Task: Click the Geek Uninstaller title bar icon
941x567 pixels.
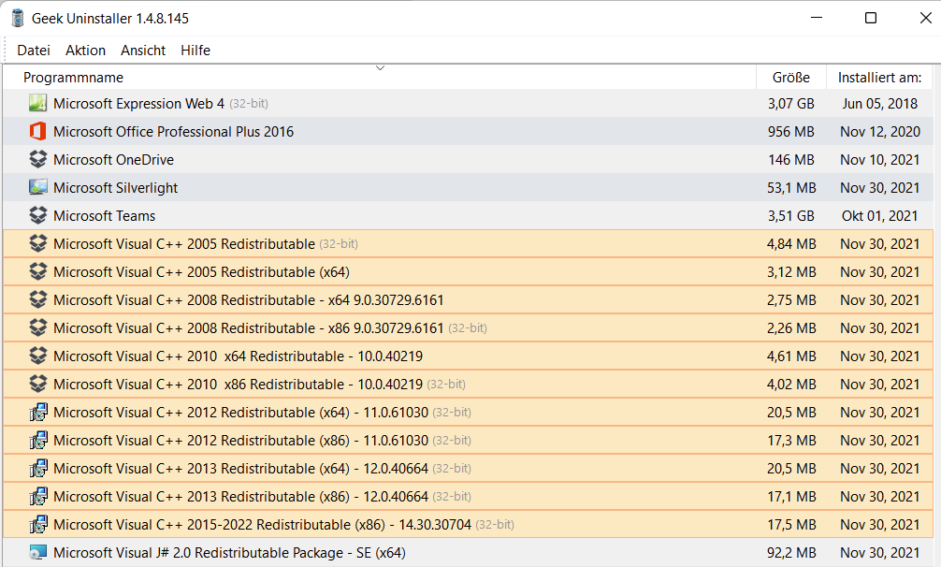Action: [x=18, y=18]
